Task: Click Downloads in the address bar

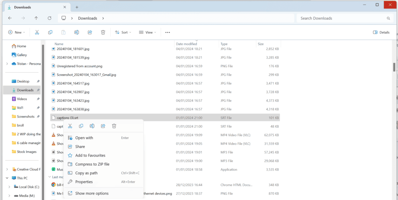Action: [x=87, y=18]
